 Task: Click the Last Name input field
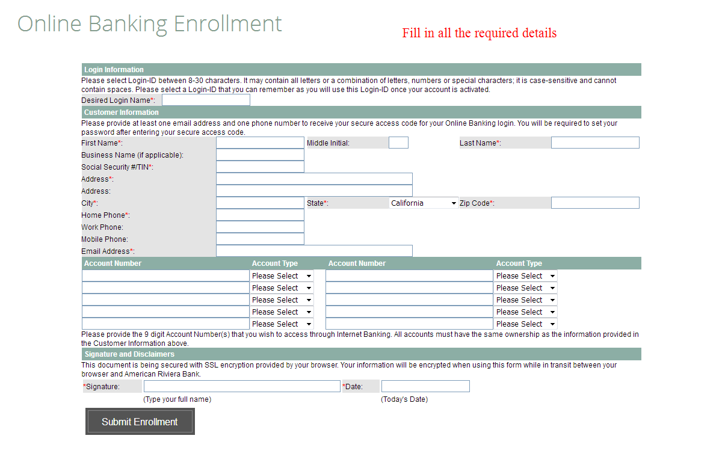click(595, 143)
